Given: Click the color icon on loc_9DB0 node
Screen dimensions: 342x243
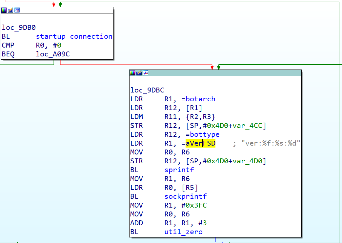Looking at the screenshot, I should tap(4, 10).
